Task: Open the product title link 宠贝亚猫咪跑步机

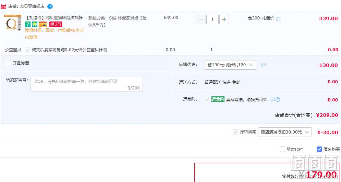Action: (56, 18)
